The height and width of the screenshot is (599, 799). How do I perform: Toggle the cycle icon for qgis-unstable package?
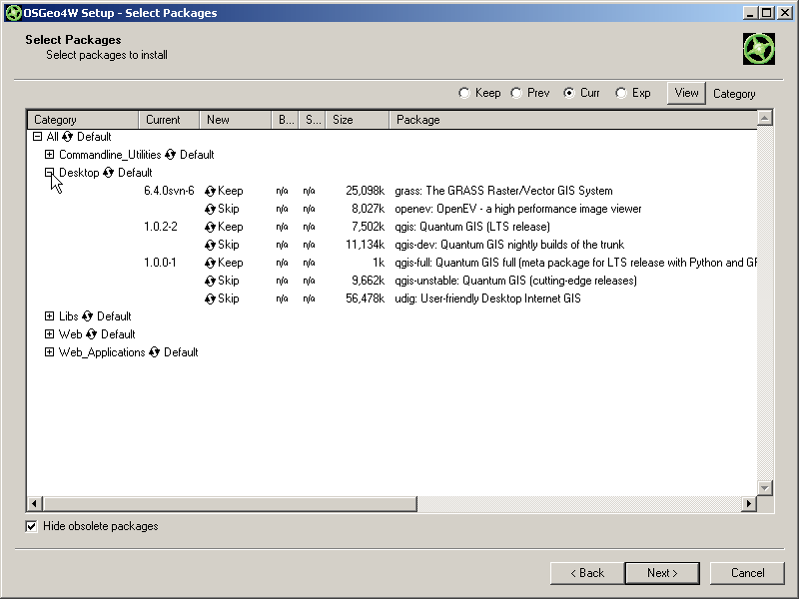tap(210, 281)
